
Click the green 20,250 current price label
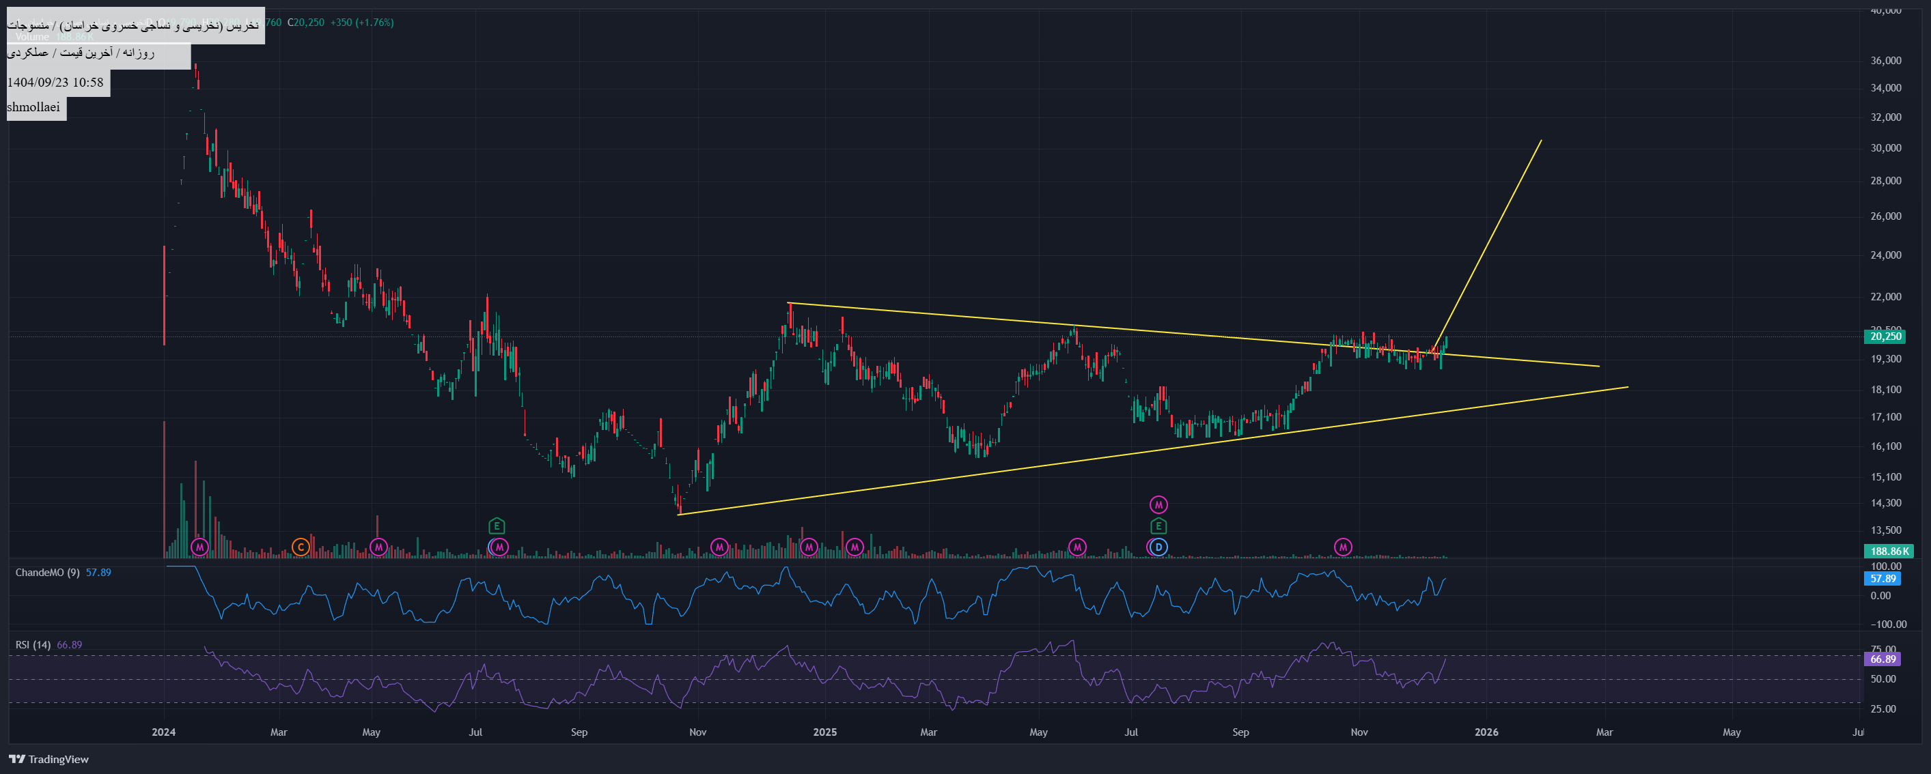[1884, 336]
